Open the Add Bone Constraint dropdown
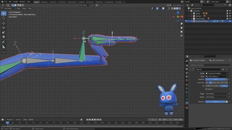Viewport: 232px width, 130px height. click(x=210, y=65)
